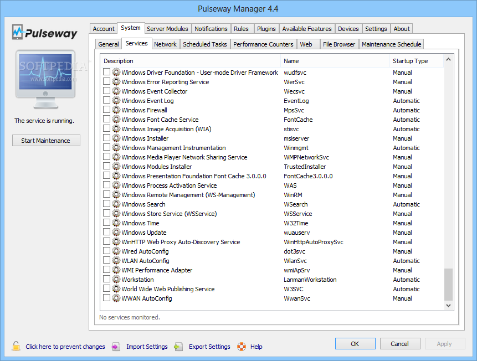477x361 pixels.
Task: Open the Maintenance Schedule sub-tab
Action: coord(391,44)
